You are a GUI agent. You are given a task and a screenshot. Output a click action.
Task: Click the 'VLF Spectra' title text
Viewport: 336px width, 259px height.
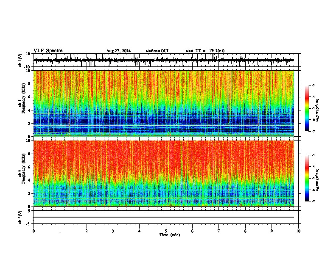point(48,51)
